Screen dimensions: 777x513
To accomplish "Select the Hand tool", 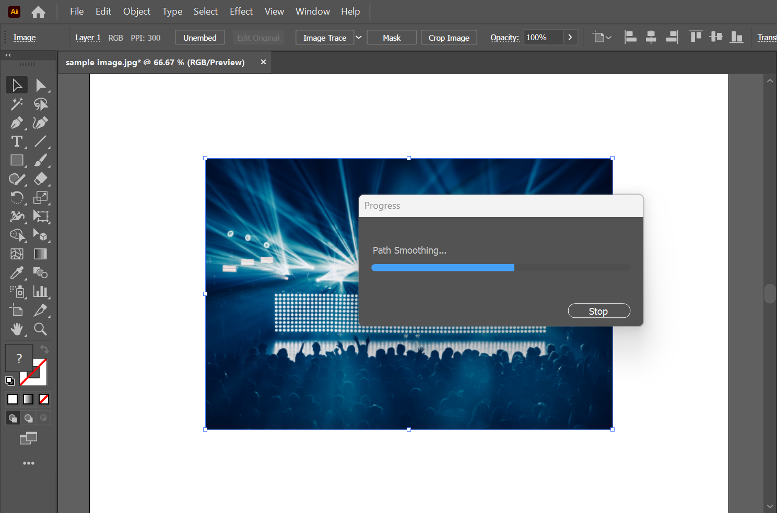I will click(17, 329).
